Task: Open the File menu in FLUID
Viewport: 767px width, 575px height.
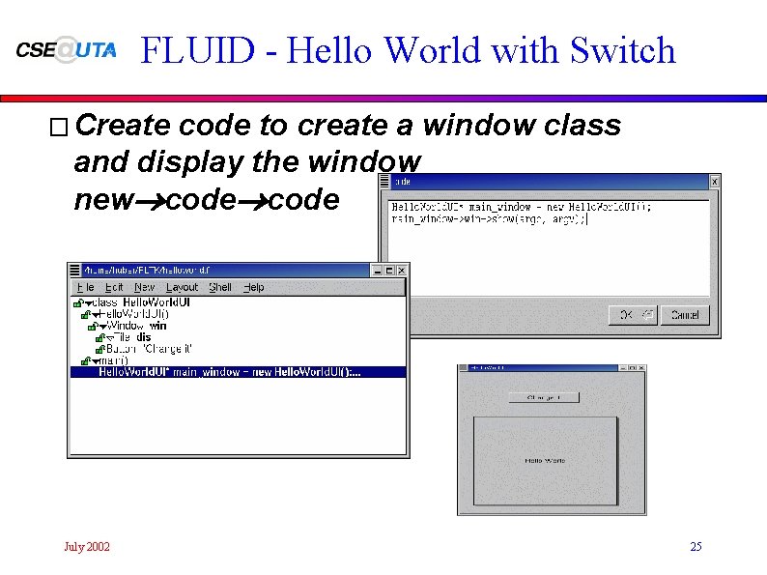Action: pyautogui.click(x=86, y=287)
